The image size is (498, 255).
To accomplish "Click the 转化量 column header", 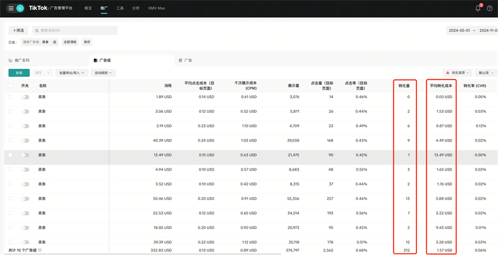I will tap(404, 86).
